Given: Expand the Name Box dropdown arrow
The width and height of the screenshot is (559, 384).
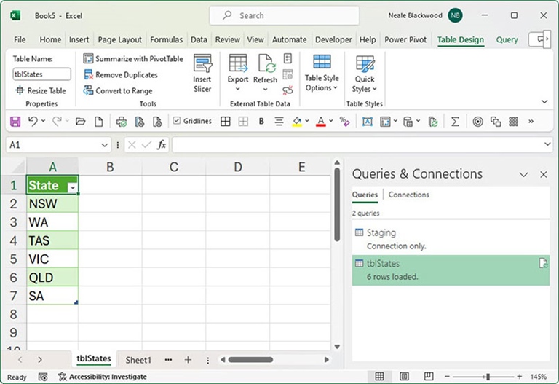Looking at the screenshot, I should (x=105, y=145).
